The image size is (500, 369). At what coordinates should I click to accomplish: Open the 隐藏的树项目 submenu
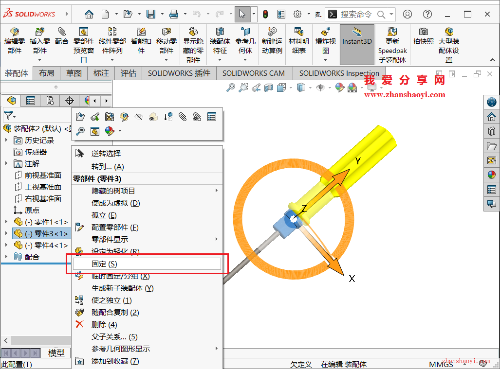(147, 191)
